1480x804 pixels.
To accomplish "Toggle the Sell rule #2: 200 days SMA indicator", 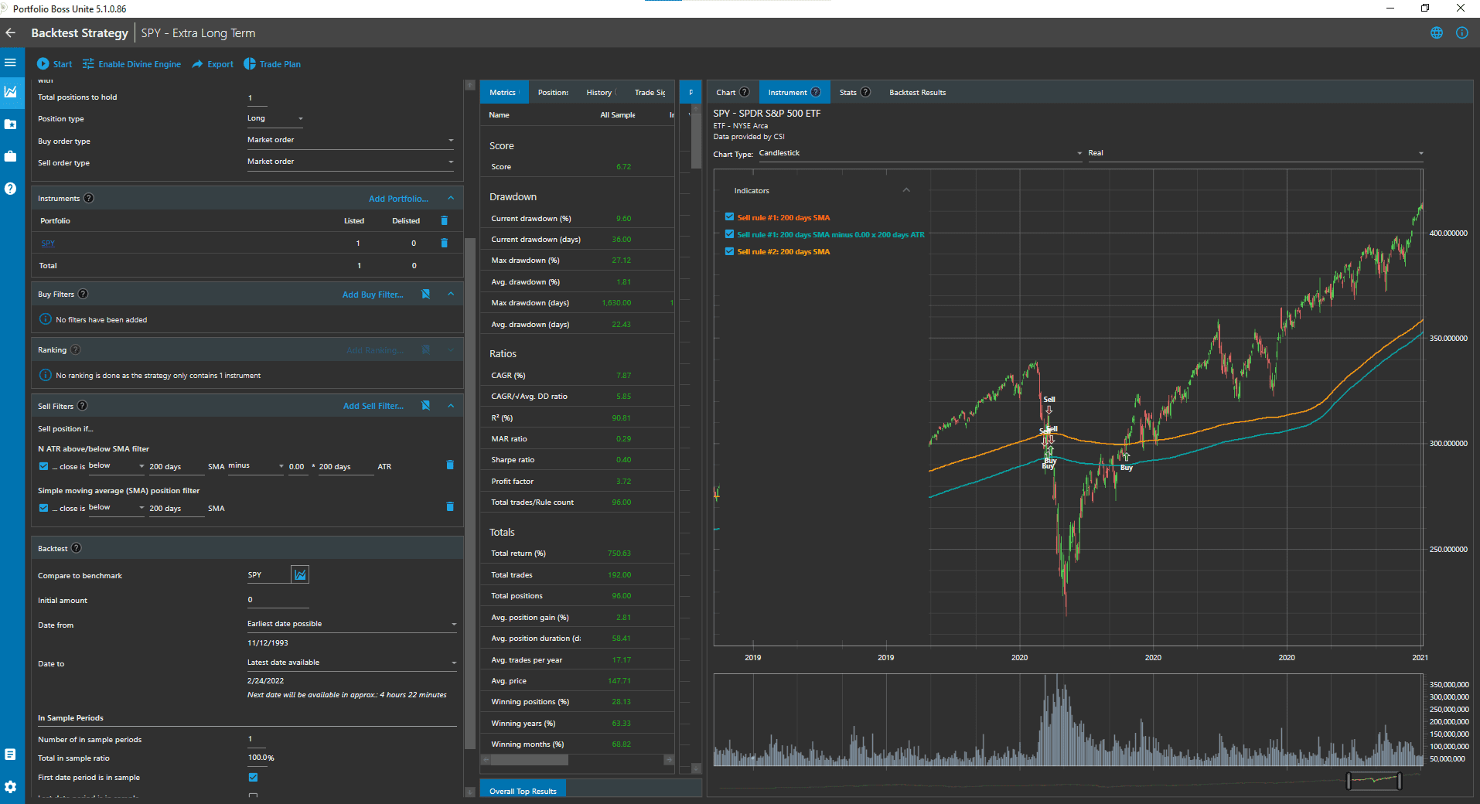I will pyautogui.click(x=728, y=250).
